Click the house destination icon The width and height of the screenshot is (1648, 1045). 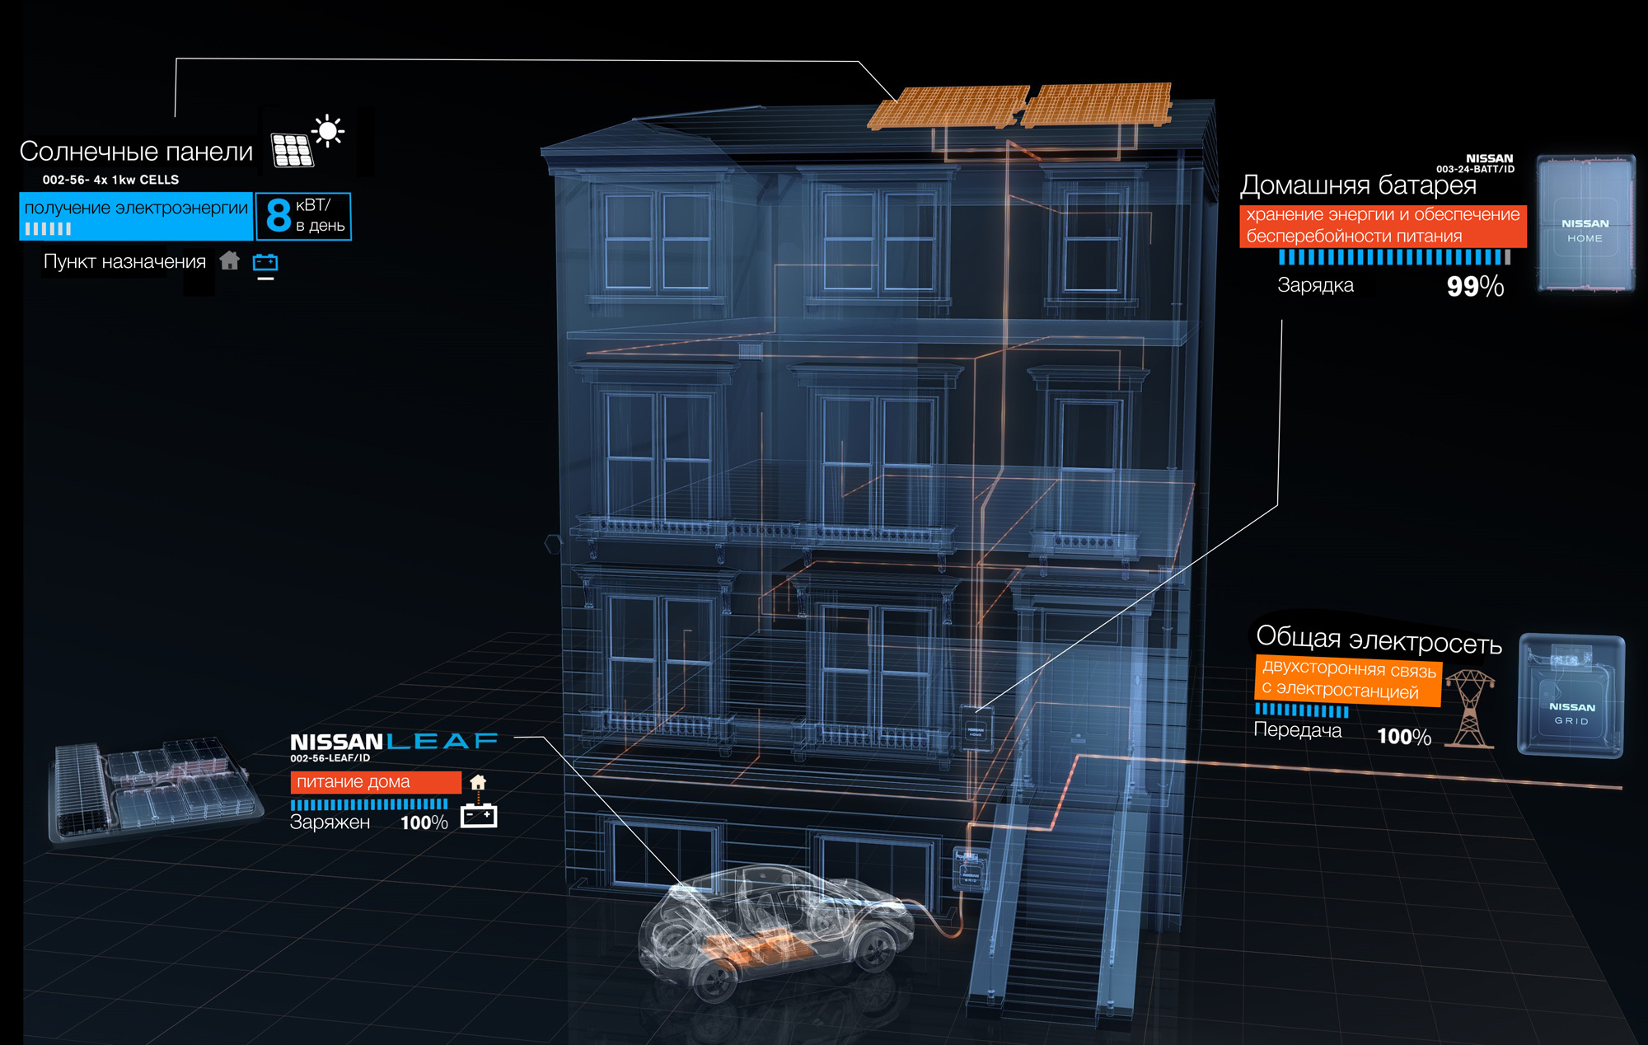coord(230,261)
